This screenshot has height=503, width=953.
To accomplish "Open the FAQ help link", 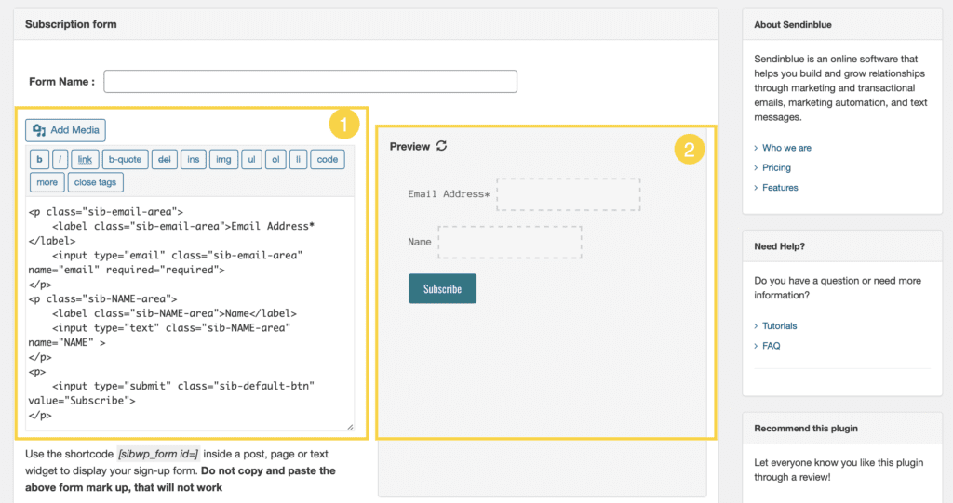I will click(x=772, y=346).
